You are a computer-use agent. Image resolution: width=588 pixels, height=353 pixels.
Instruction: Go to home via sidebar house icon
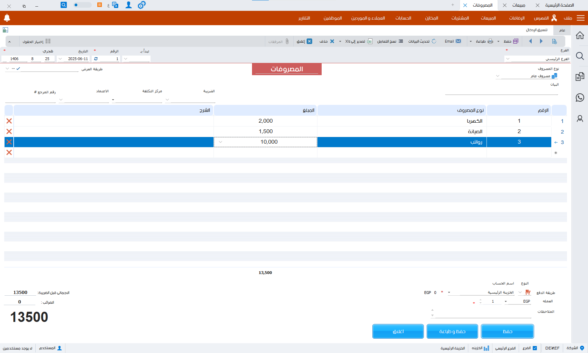point(580,35)
